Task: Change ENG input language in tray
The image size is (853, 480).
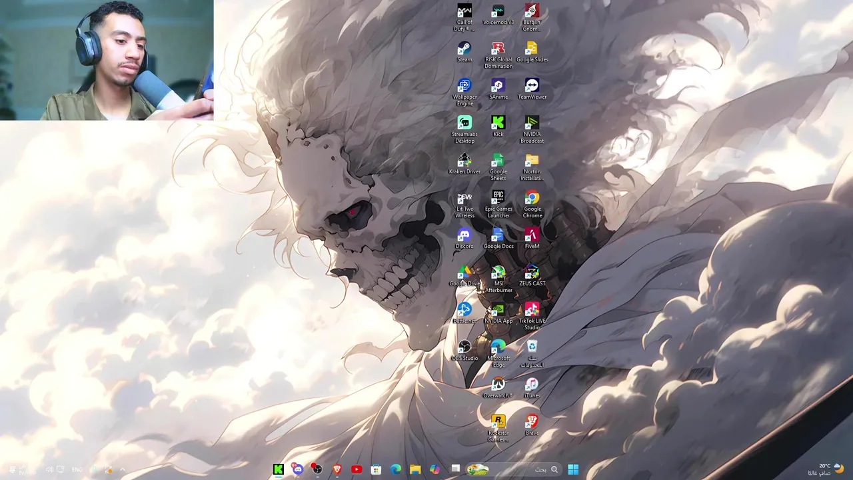Action: click(77, 469)
